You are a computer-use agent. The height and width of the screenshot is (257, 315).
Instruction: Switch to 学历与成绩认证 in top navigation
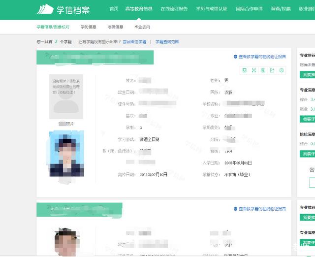pos(212,9)
